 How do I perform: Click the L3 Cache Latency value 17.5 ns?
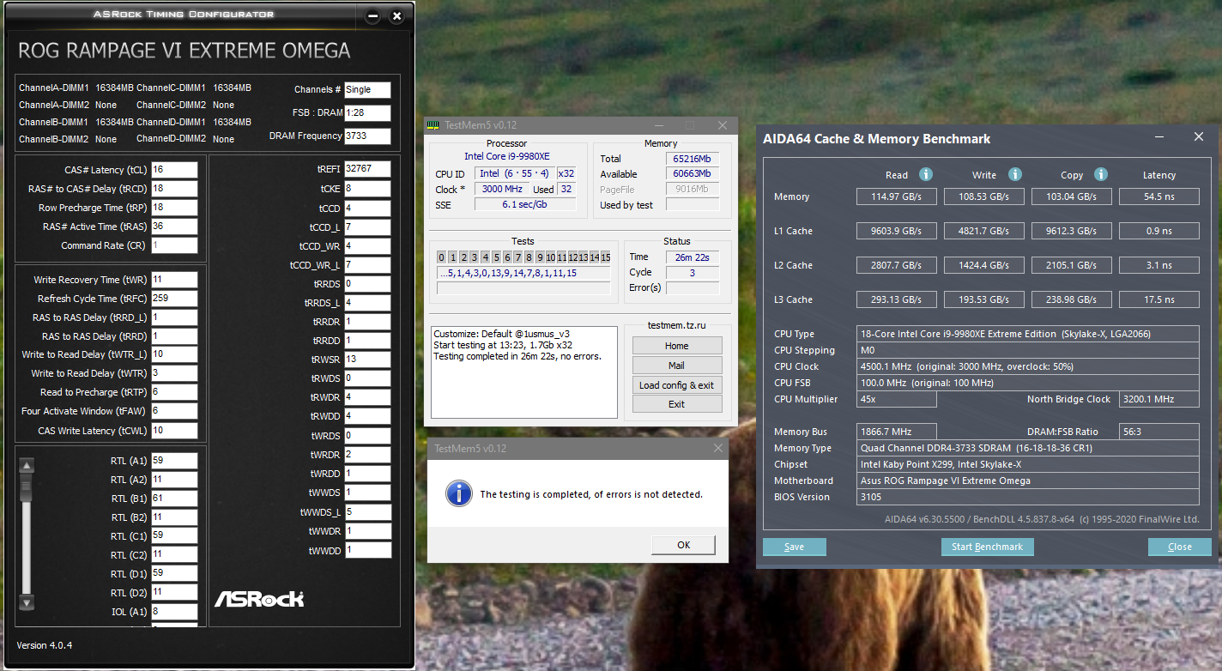[x=1158, y=299]
